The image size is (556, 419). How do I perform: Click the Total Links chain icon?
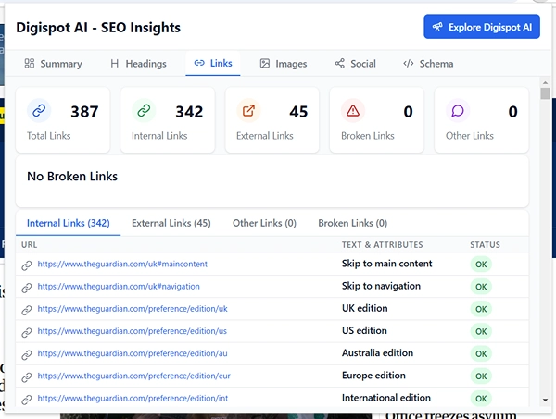[39, 111]
